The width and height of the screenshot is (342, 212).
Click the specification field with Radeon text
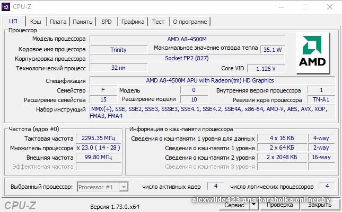coord(212,80)
